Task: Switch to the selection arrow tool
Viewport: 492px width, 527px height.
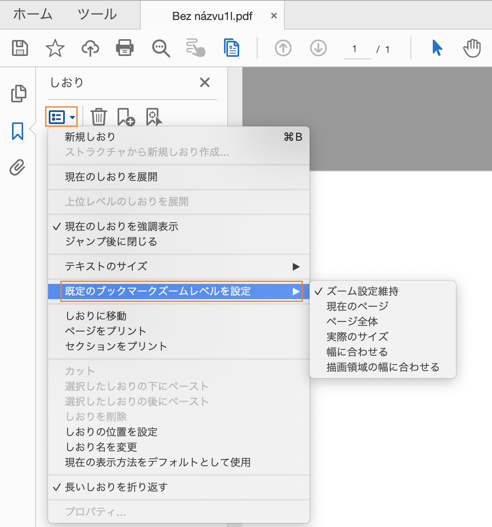Action: coord(437,48)
